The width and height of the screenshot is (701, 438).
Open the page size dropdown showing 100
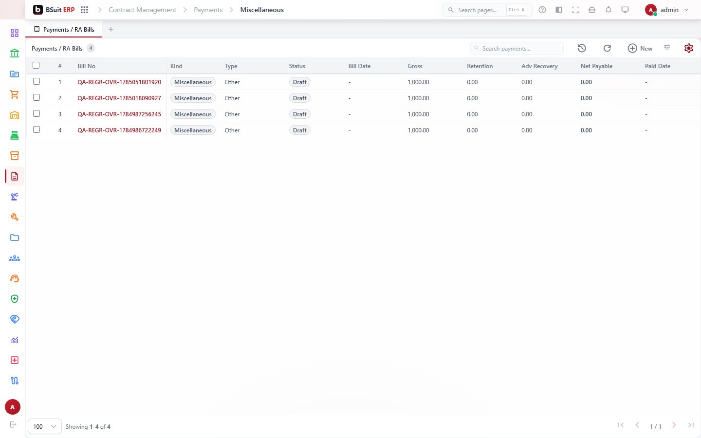[45, 426]
